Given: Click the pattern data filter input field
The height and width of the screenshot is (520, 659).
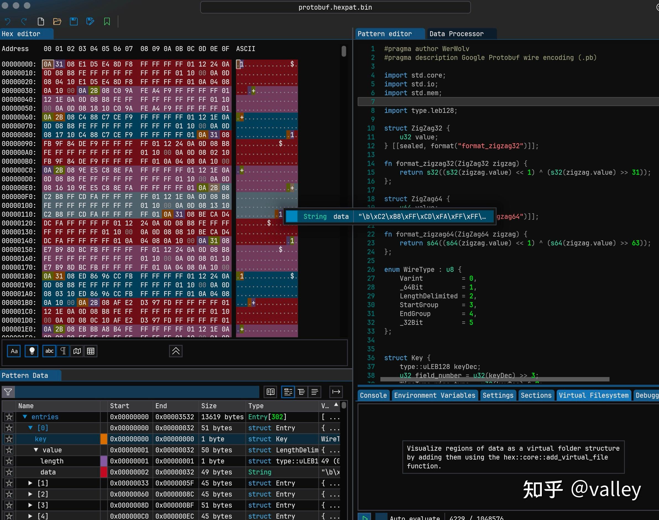Looking at the screenshot, I should click(x=137, y=392).
